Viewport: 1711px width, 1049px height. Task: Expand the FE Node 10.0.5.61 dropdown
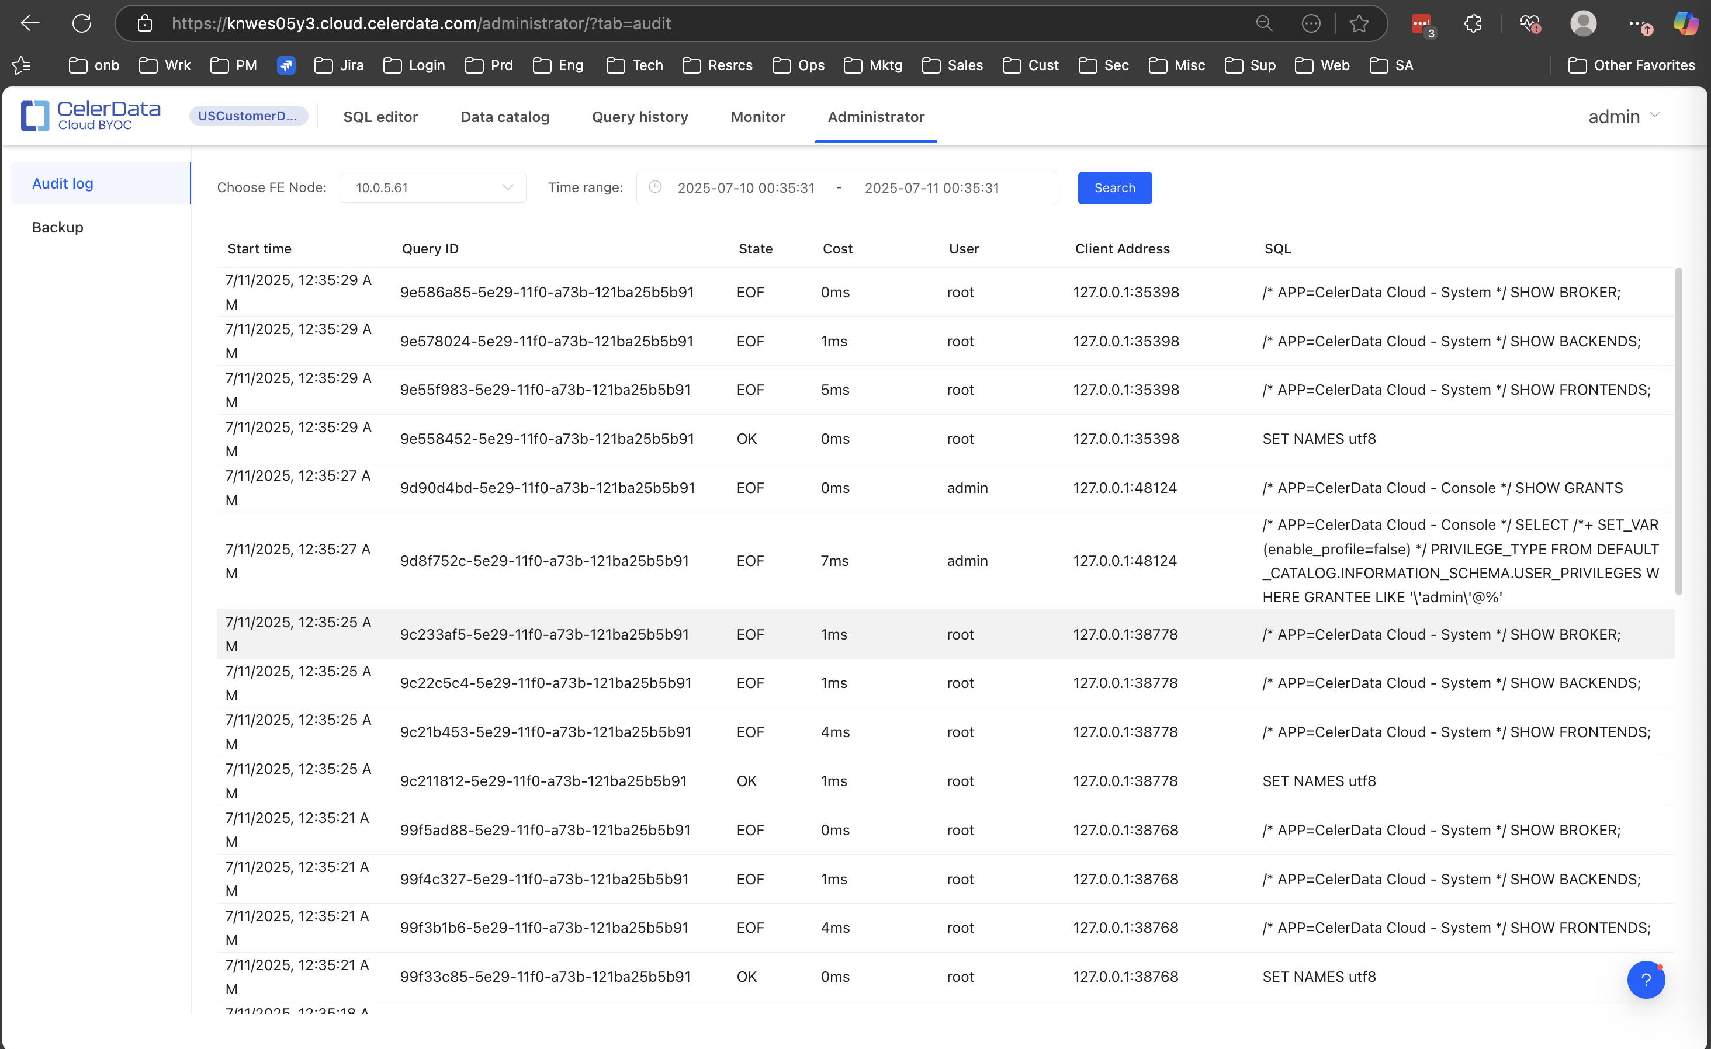(432, 187)
